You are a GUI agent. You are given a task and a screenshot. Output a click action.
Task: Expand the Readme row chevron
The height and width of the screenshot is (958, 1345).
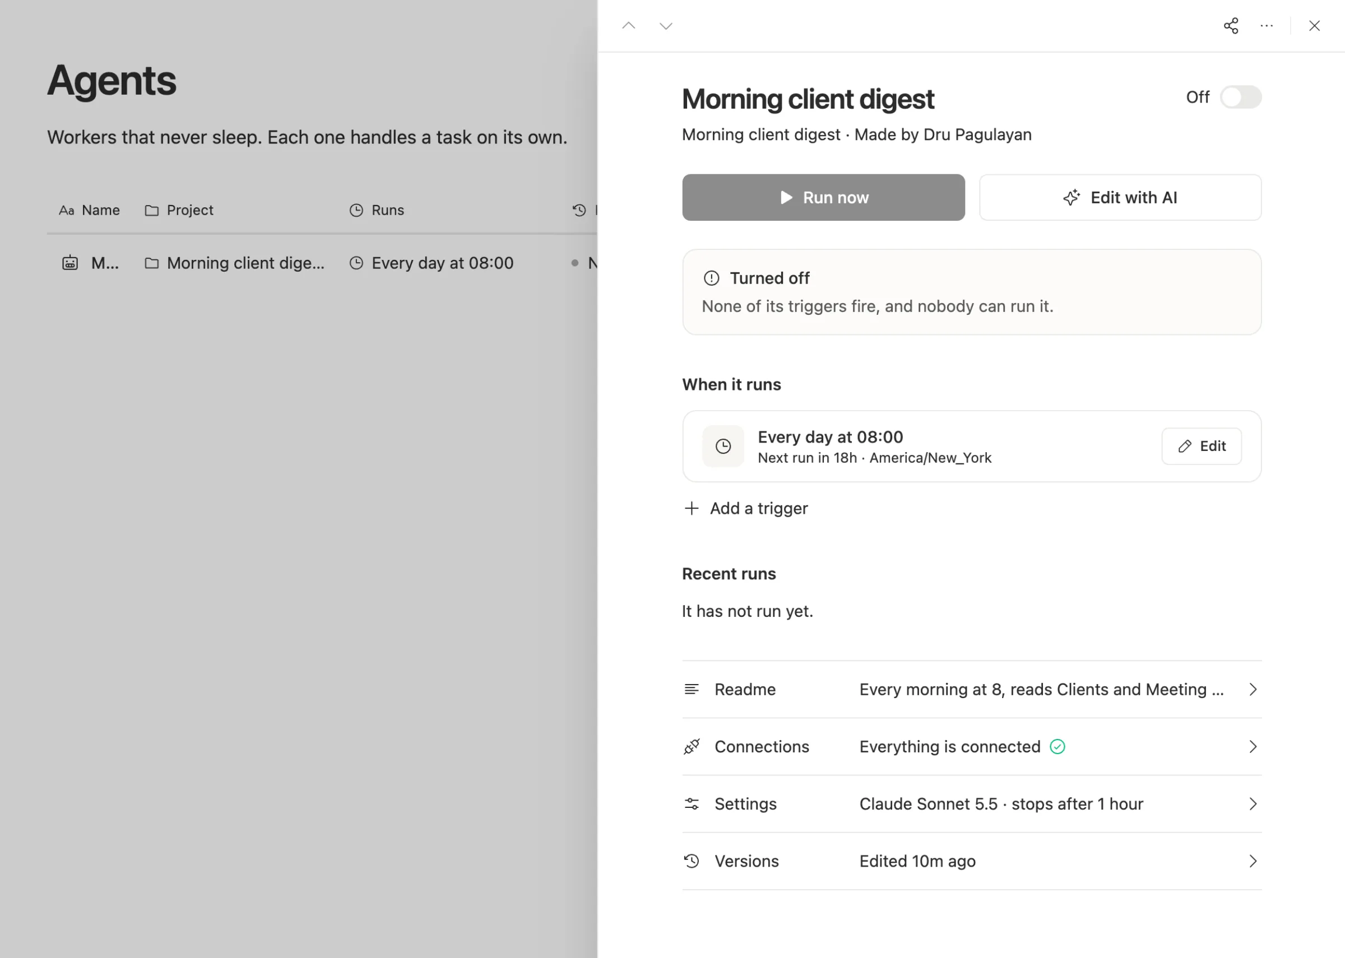click(x=1253, y=689)
